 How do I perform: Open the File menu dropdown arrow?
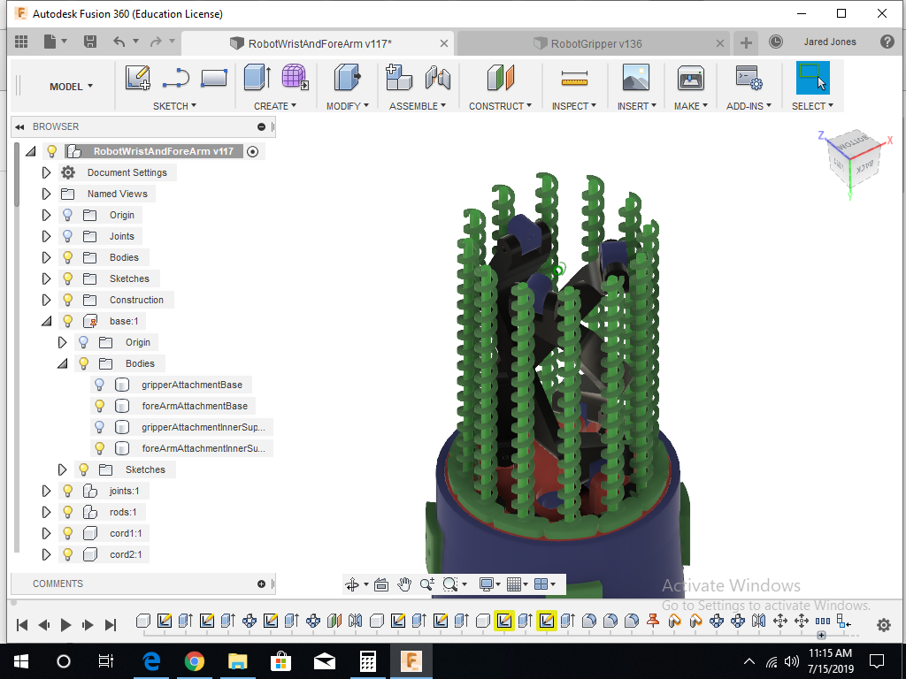64,41
